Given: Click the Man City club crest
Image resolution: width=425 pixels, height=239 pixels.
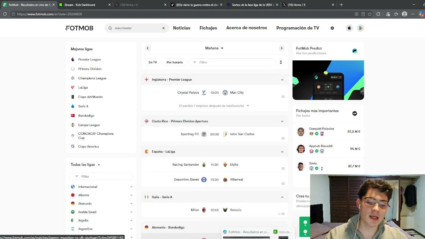Looking at the screenshot, I should click(x=225, y=93).
